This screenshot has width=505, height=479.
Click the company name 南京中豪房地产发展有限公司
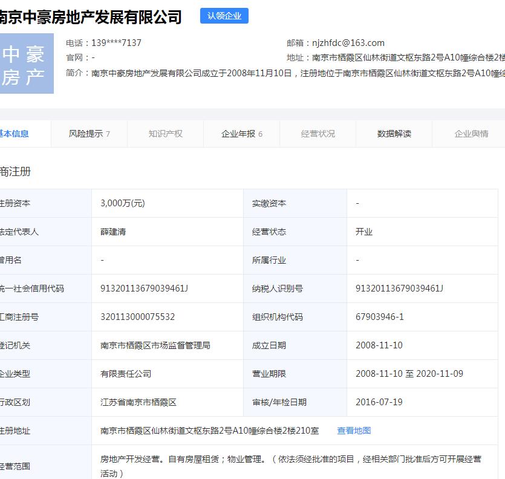pyautogui.click(x=91, y=17)
